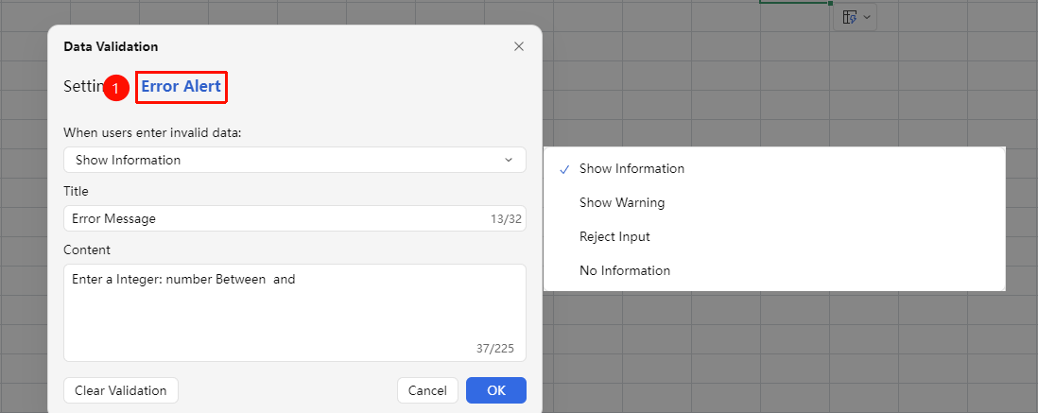
Task: Open the Error Alert tab
Action: pyautogui.click(x=182, y=87)
